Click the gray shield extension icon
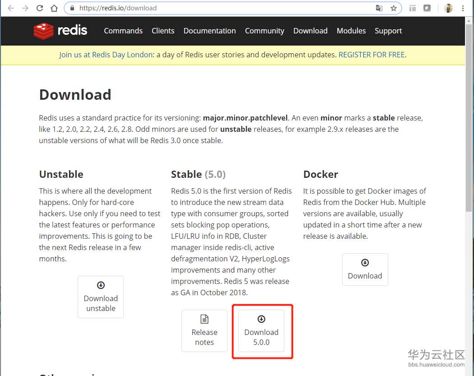This screenshot has height=376, width=474. tap(427, 8)
